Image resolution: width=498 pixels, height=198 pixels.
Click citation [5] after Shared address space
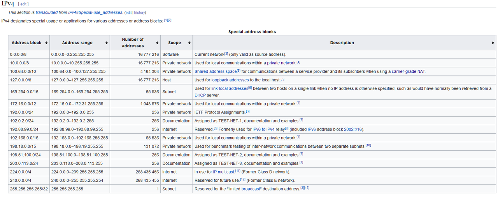pos(238,71)
